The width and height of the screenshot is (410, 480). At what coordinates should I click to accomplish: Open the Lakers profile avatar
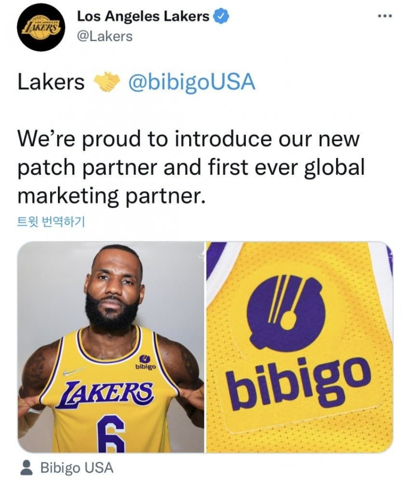pos(41,28)
